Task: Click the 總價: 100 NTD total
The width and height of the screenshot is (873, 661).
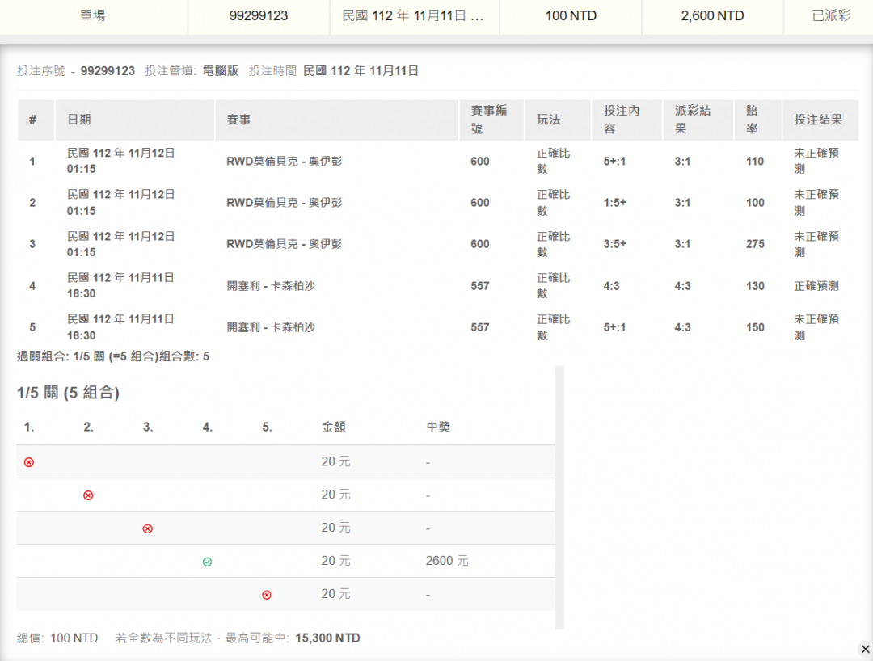Action: coord(57,638)
